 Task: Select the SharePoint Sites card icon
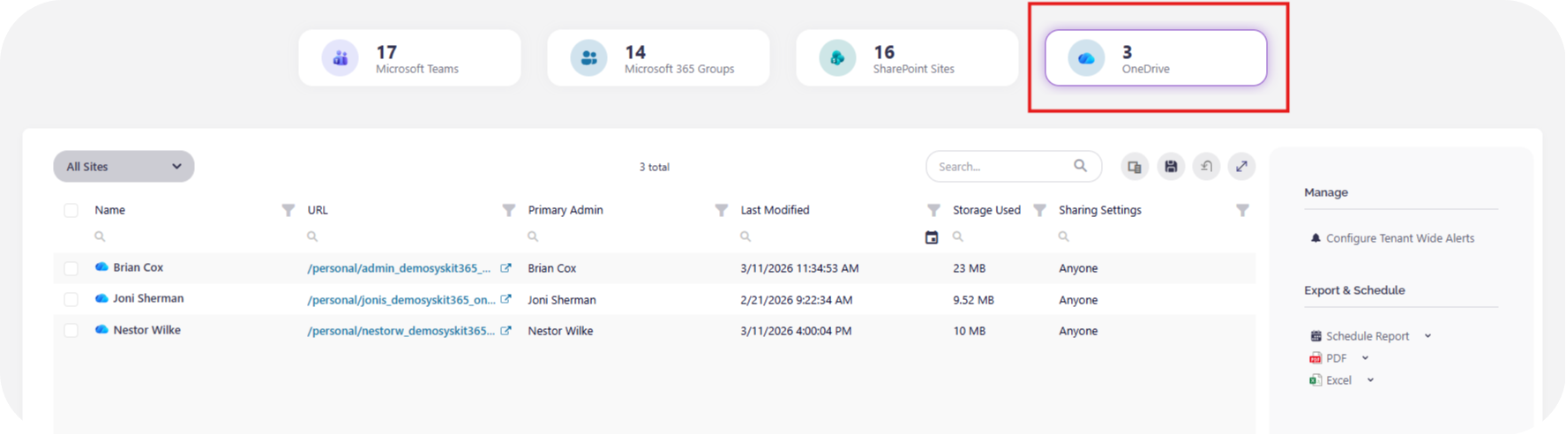click(x=837, y=58)
